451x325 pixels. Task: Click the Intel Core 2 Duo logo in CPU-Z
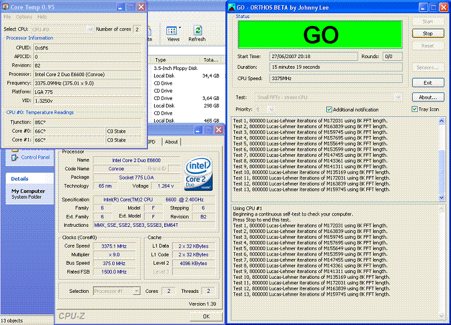[x=199, y=173]
